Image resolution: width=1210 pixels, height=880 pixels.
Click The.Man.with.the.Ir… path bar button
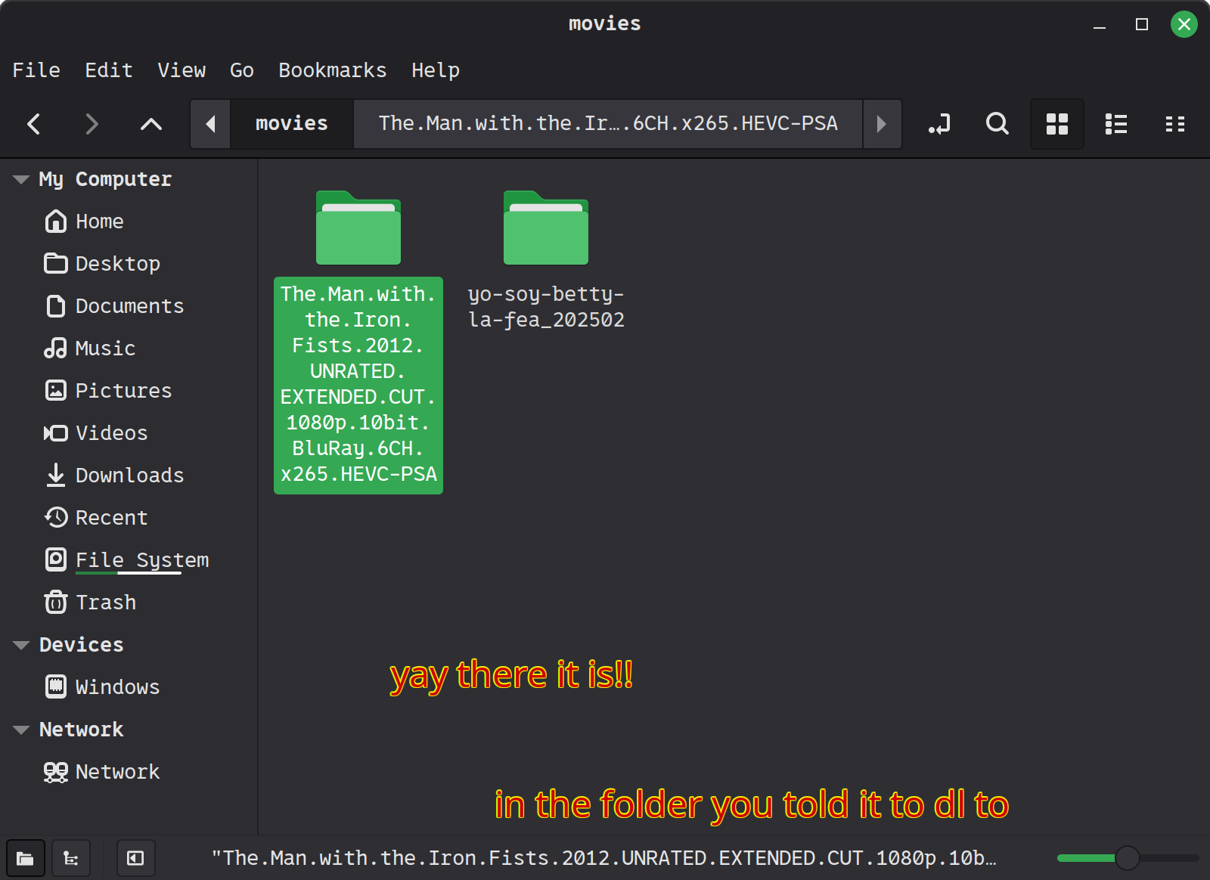[x=608, y=124]
